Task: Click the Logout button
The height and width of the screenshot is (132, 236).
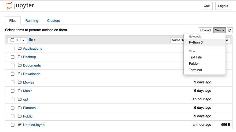Action: [223, 6]
